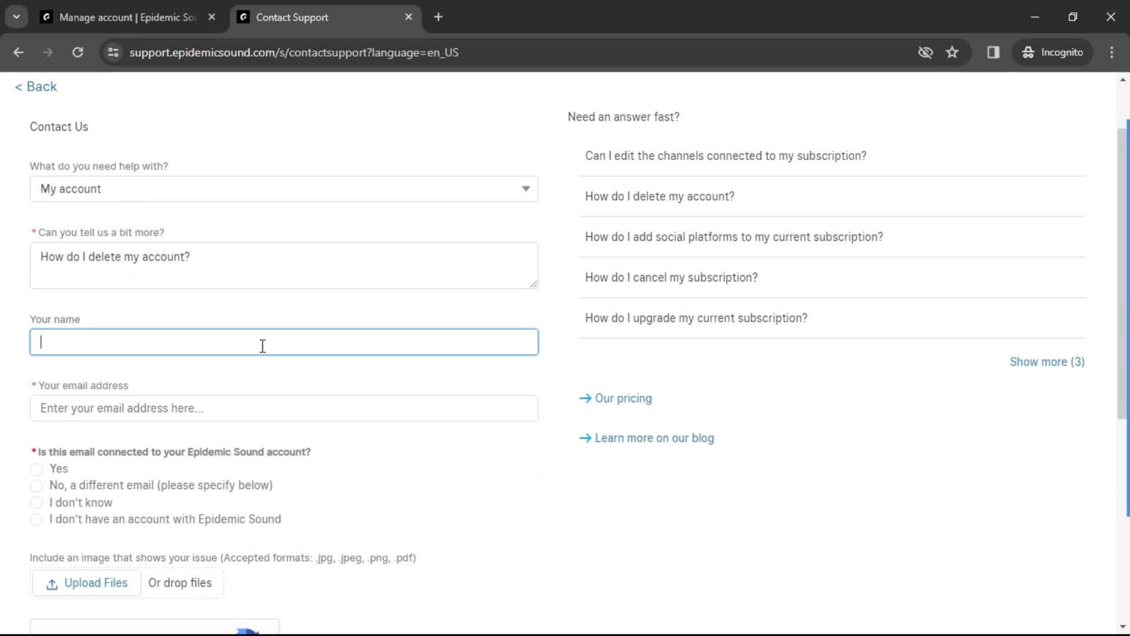
Task: Click the scrollbar down arrow
Action: (1123, 627)
